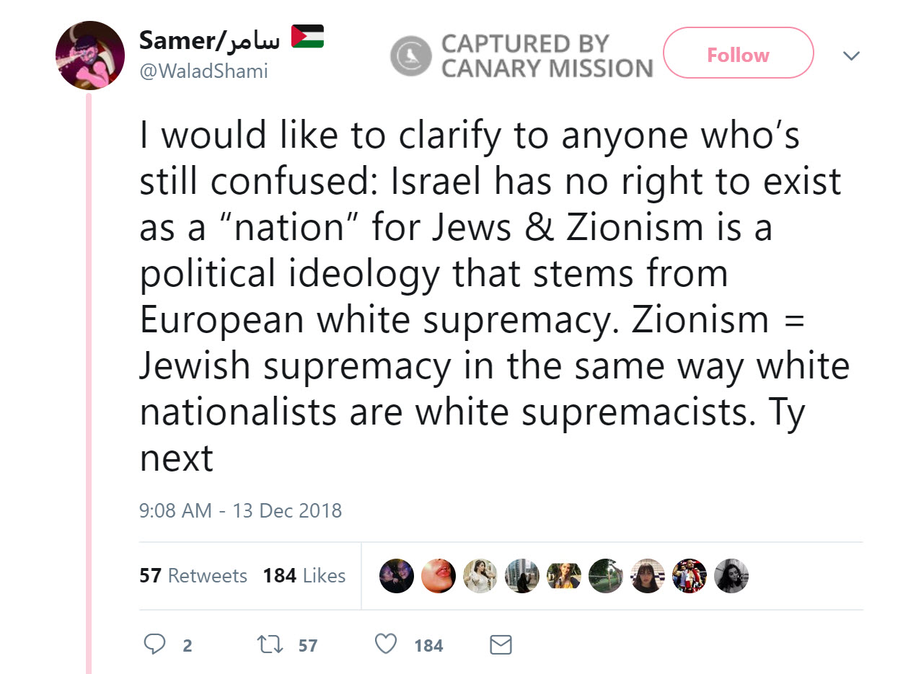View the 57 Retweets list

pyautogui.click(x=193, y=576)
